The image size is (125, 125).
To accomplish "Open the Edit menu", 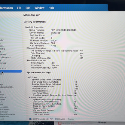I will point(28,8).
